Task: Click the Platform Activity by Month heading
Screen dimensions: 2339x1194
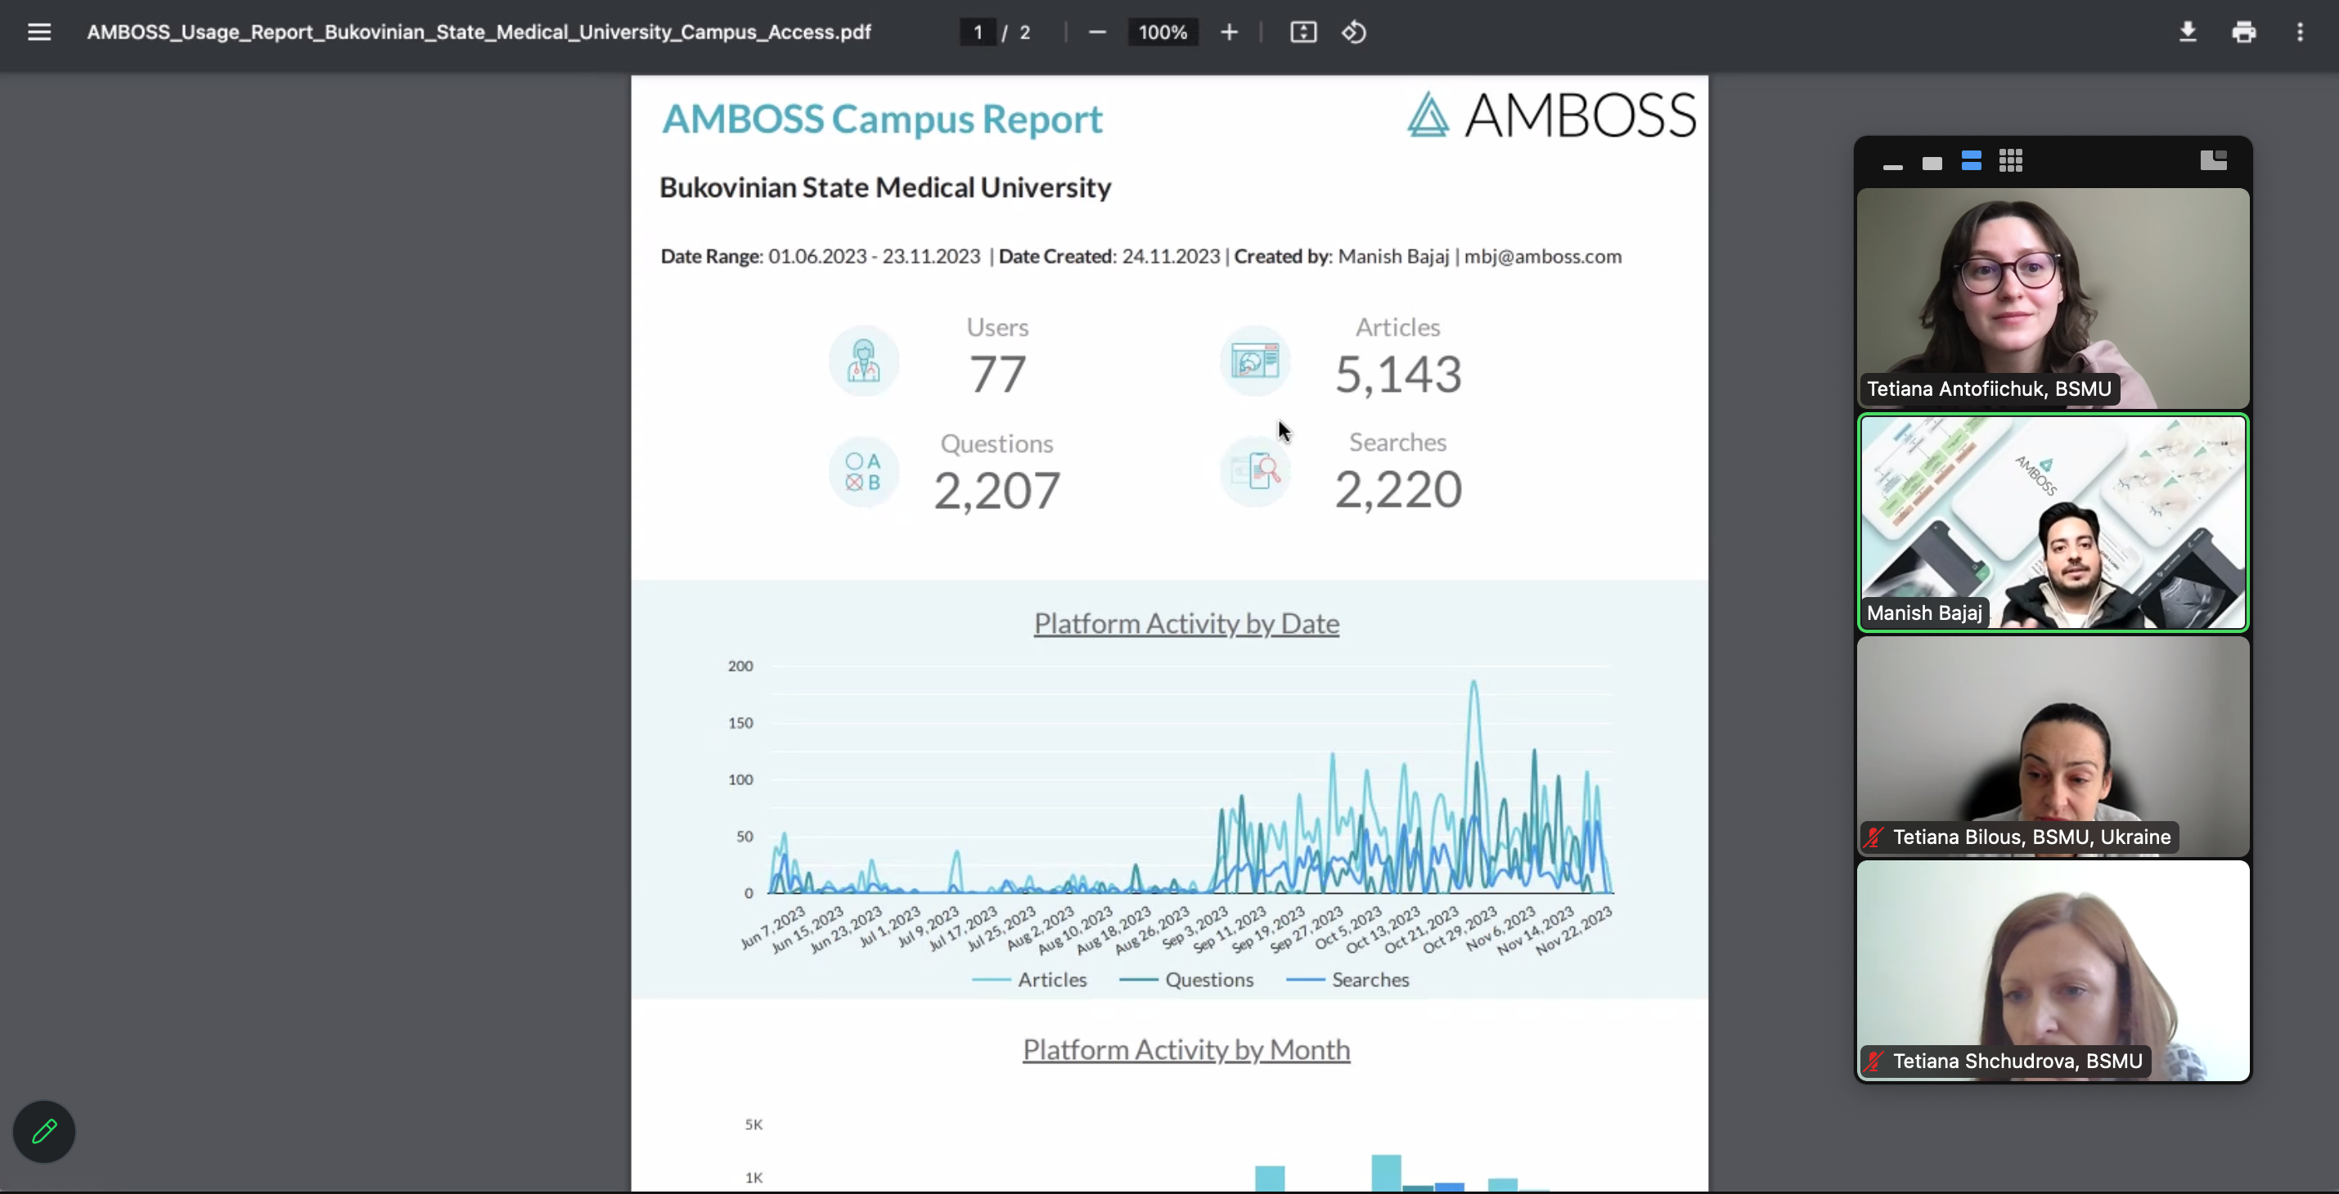Action: [1185, 1049]
